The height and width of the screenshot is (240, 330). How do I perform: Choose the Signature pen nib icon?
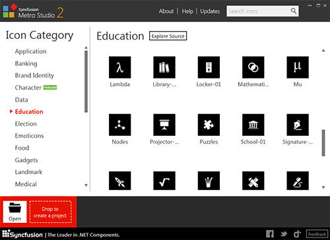tap(298, 125)
